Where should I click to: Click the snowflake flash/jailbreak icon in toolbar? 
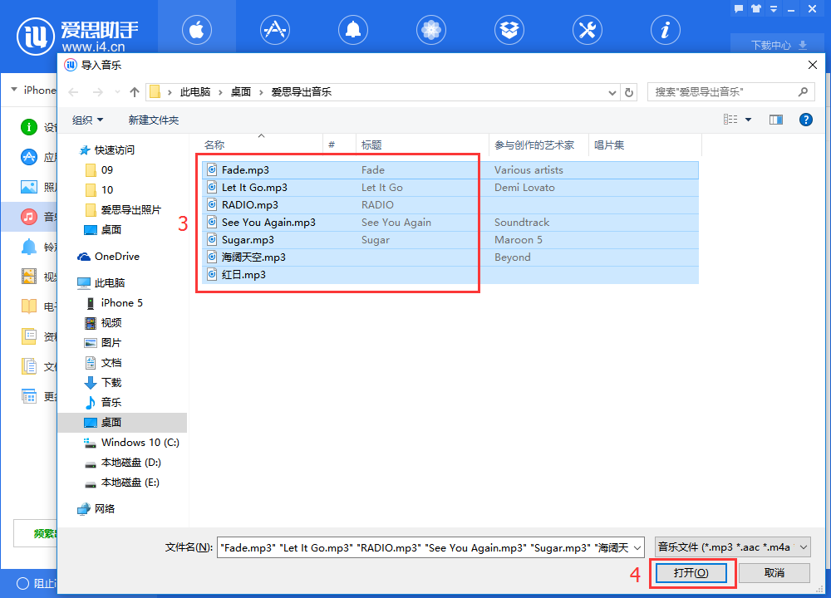(x=430, y=30)
